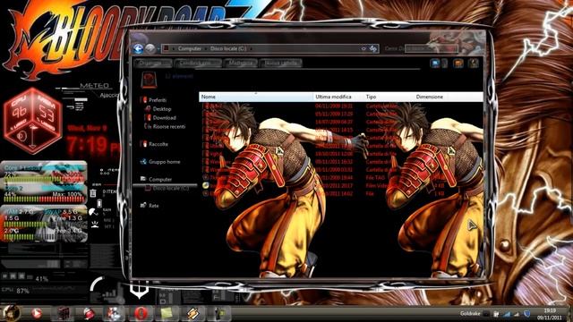Click the Computer breadcrumb in address bar
This screenshot has height=322, width=573.
click(x=190, y=48)
